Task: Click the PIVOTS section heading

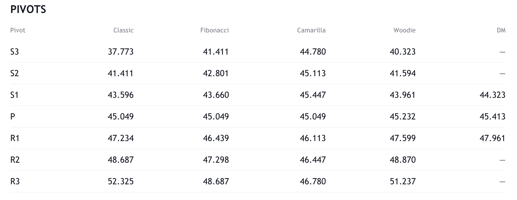Action: [x=28, y=10]
